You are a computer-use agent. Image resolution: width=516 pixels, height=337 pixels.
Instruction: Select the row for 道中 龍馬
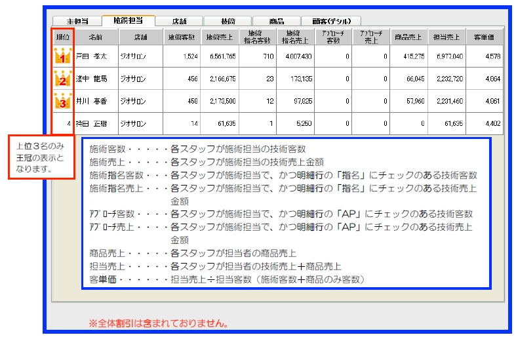[x=91, y=79]
